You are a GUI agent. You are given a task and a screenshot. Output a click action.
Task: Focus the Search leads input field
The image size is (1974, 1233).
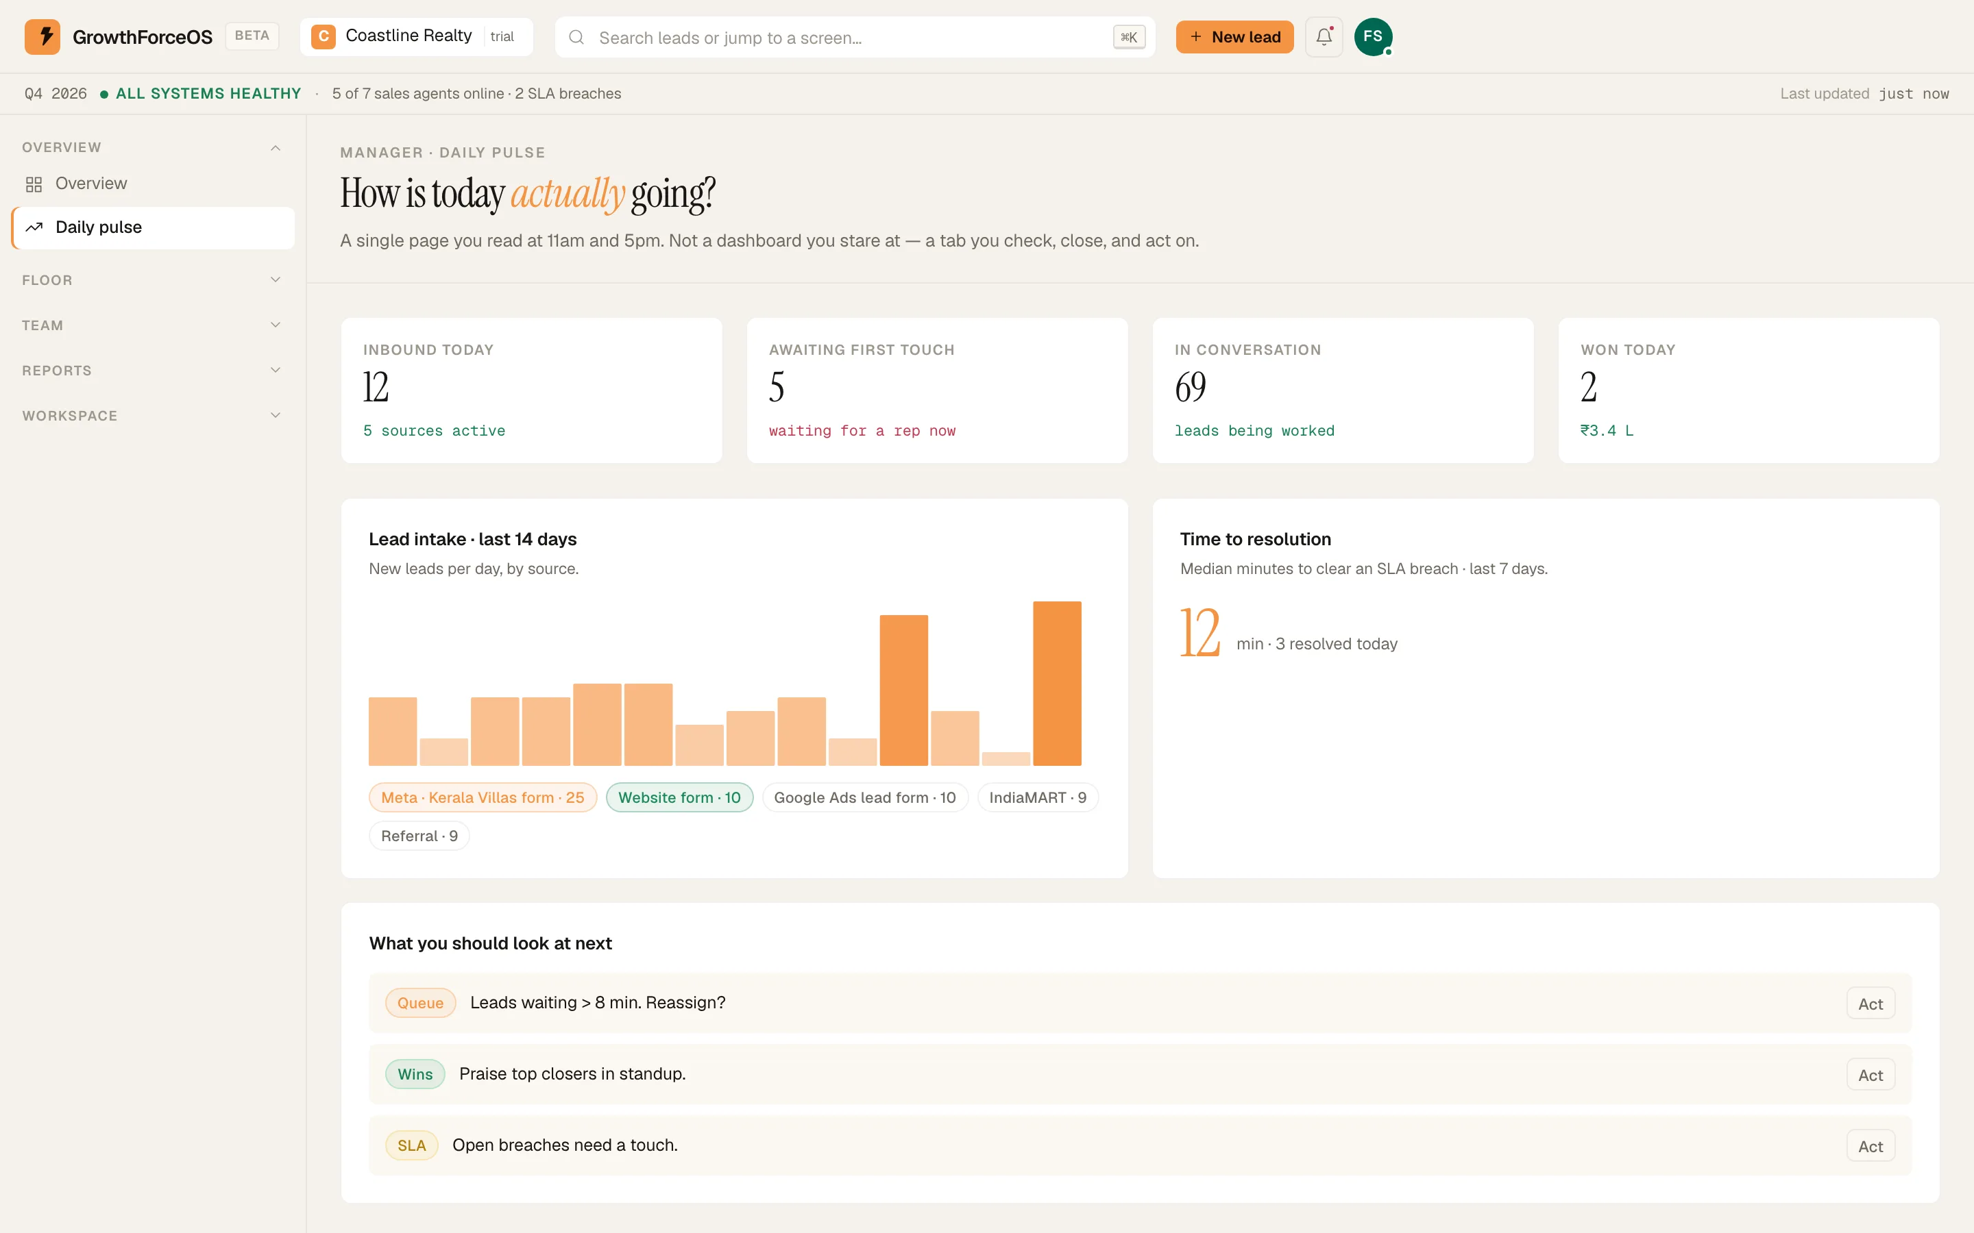point(855,38)
